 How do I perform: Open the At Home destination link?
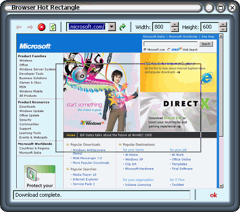click(x=131, y=155)
